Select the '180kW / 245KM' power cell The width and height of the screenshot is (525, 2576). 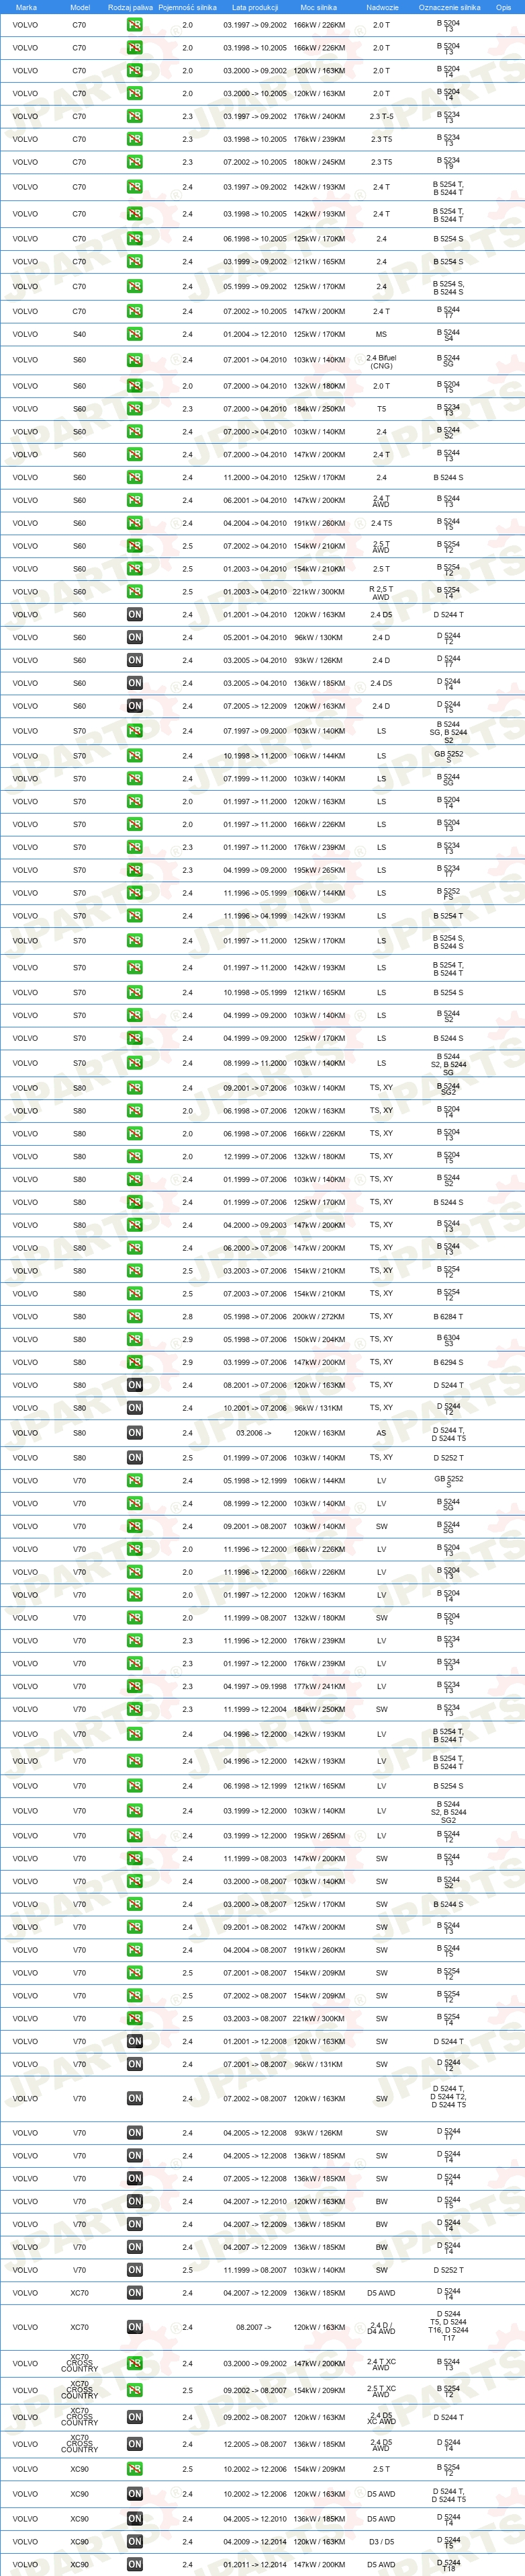[320, 162]
